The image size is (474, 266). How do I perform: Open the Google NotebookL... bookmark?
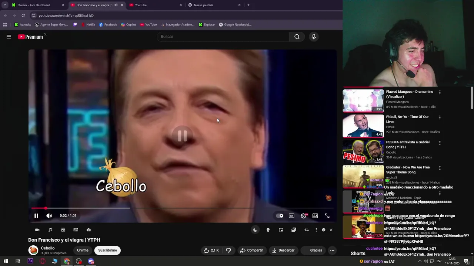point(235,25)
